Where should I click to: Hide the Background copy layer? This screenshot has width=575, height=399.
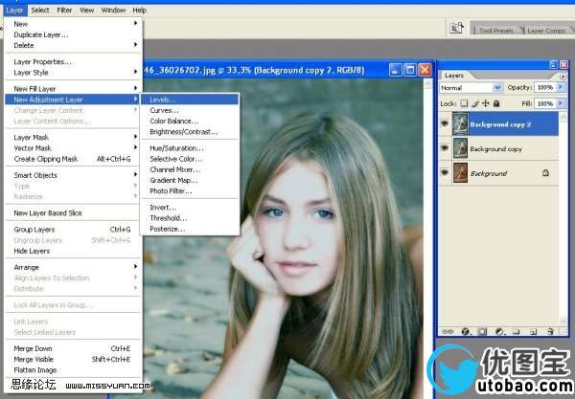pyautogui.click(x=445, y=148)
